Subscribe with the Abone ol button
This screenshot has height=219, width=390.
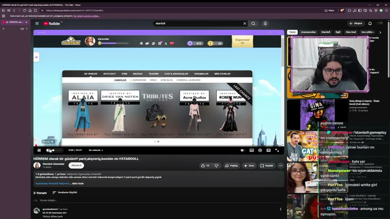tap(76, 165)
